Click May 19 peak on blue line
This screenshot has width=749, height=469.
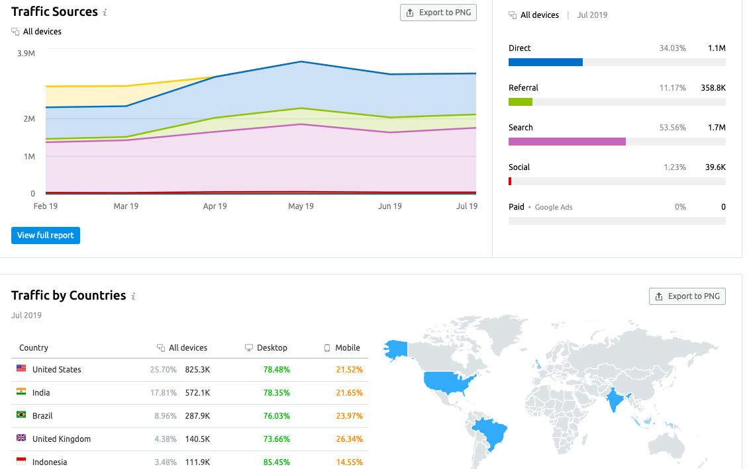pos(301,62)
